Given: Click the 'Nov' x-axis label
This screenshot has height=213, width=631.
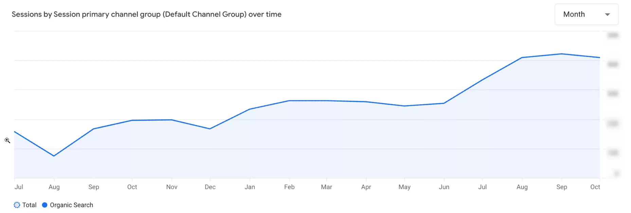Looking at the screenshot, I should coord(172,187).
